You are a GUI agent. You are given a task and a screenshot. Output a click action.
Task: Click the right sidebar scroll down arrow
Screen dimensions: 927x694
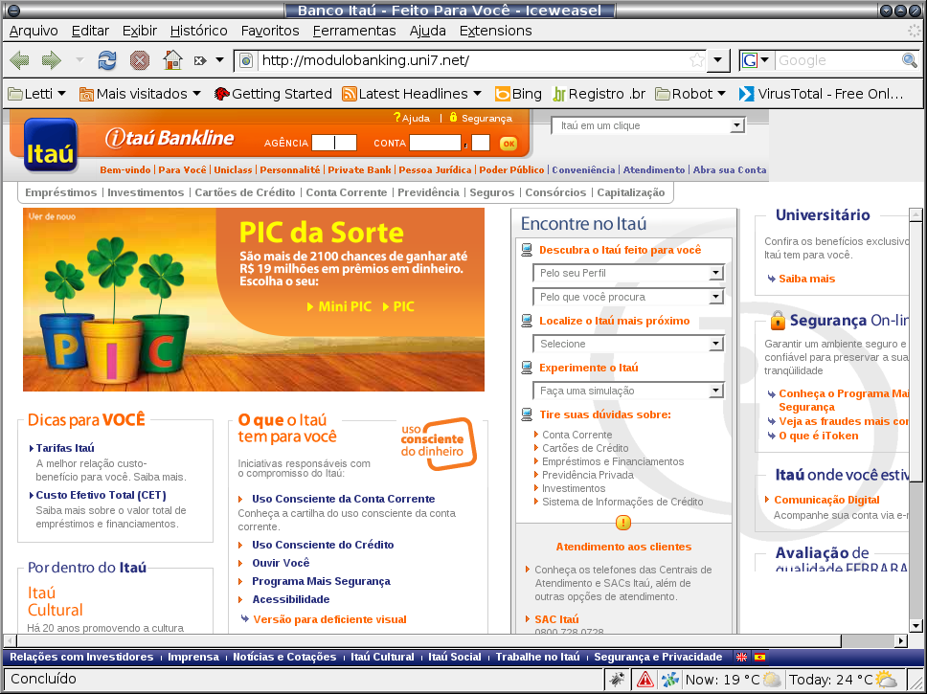pyautogui.click(x=916, y=626)
